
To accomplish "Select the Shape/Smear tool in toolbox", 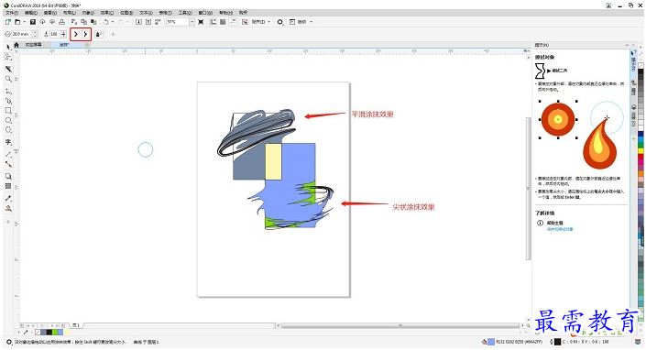I will 8,57.
